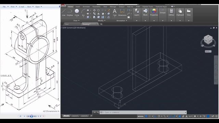
Task: Expand the Annotation panel dropdown
Action: 122,20
